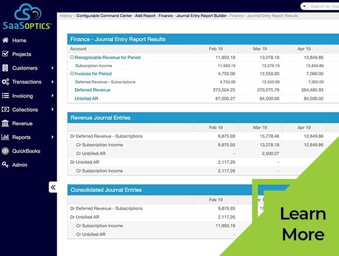
Task: Open the search type dropdown arrow
Action: point(304,6)
